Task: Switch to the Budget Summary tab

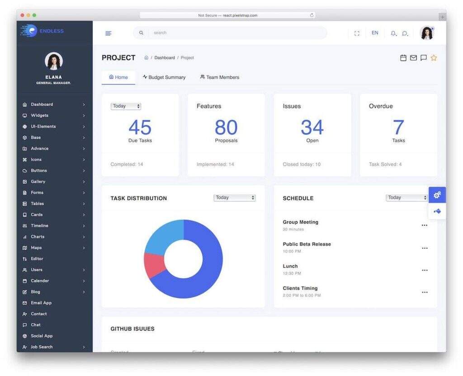Action: pyautogui.click(x=164, y=77)
